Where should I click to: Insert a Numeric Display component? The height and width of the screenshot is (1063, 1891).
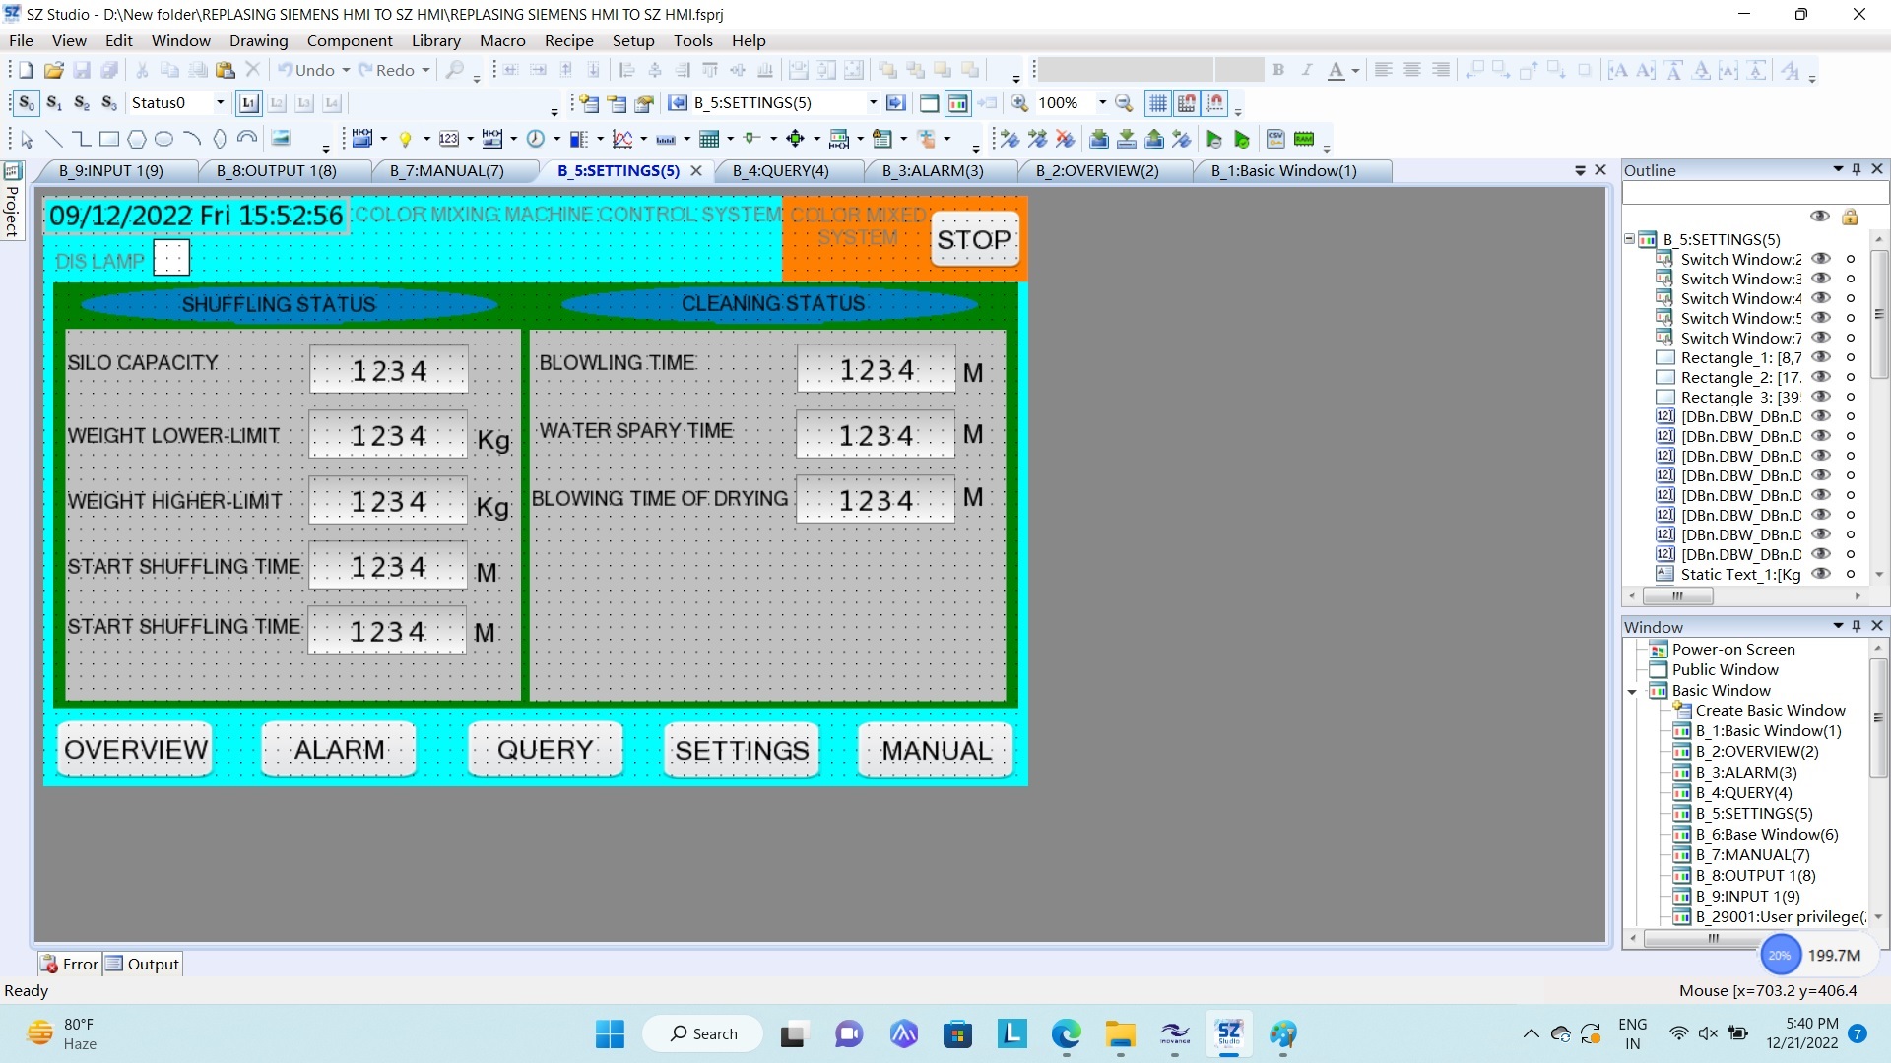pos(451,139)
